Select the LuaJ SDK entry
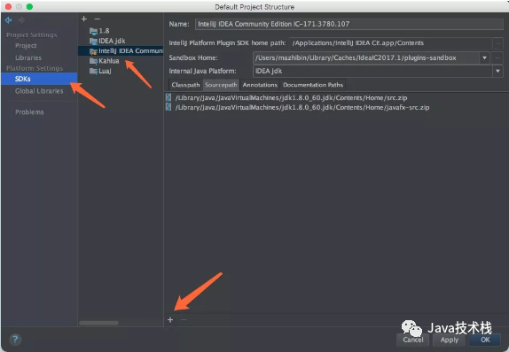Viewport: 509px width, 352px height. [x=105, y=71]
